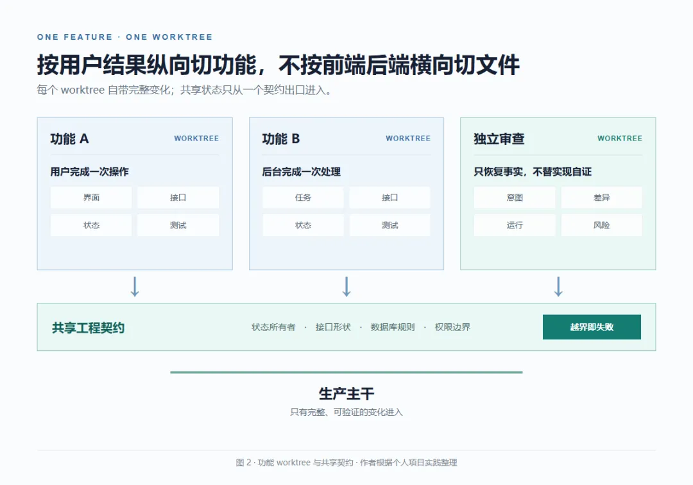Image resolution: width=693 pixels, height=485 pixels.
Task: Click the 越界即失败 green button
Action: pos(592,327)
